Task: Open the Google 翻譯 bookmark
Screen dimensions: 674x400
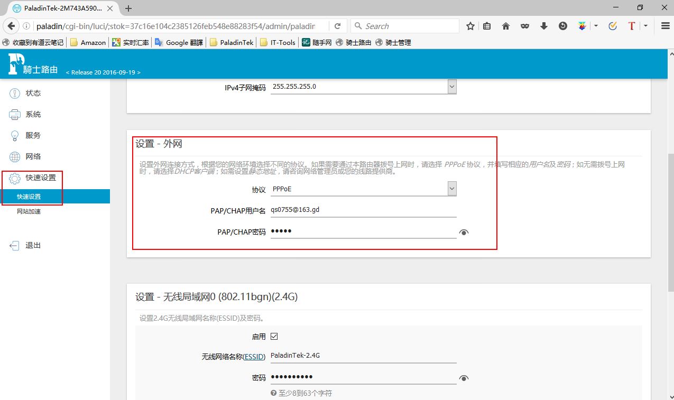Action: [x=179, y=42]
